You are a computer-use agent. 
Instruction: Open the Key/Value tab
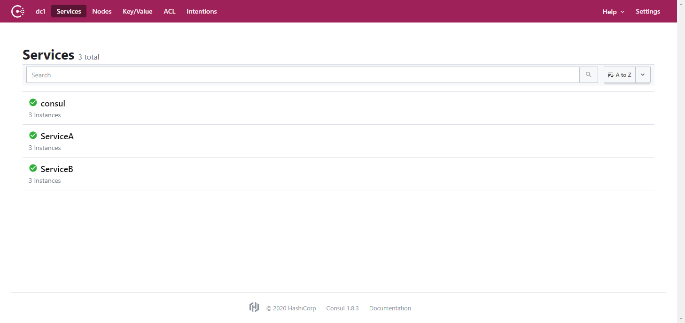click(x=138, y=11)
